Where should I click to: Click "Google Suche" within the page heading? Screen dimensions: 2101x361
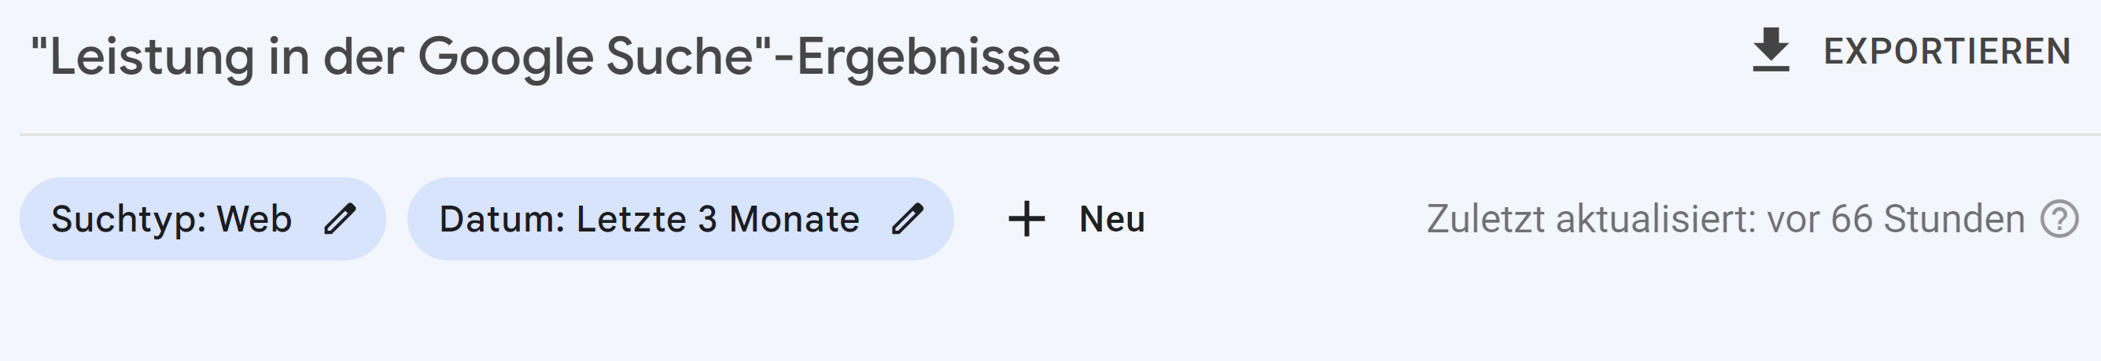[x=584, y=57]
